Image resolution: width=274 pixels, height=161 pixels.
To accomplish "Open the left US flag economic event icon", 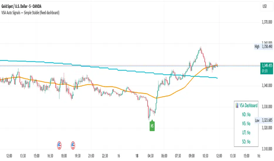I will point(59,144).
